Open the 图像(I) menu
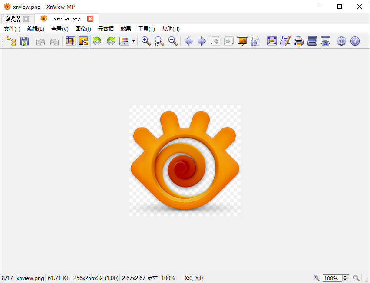 (x=83, y=29)
